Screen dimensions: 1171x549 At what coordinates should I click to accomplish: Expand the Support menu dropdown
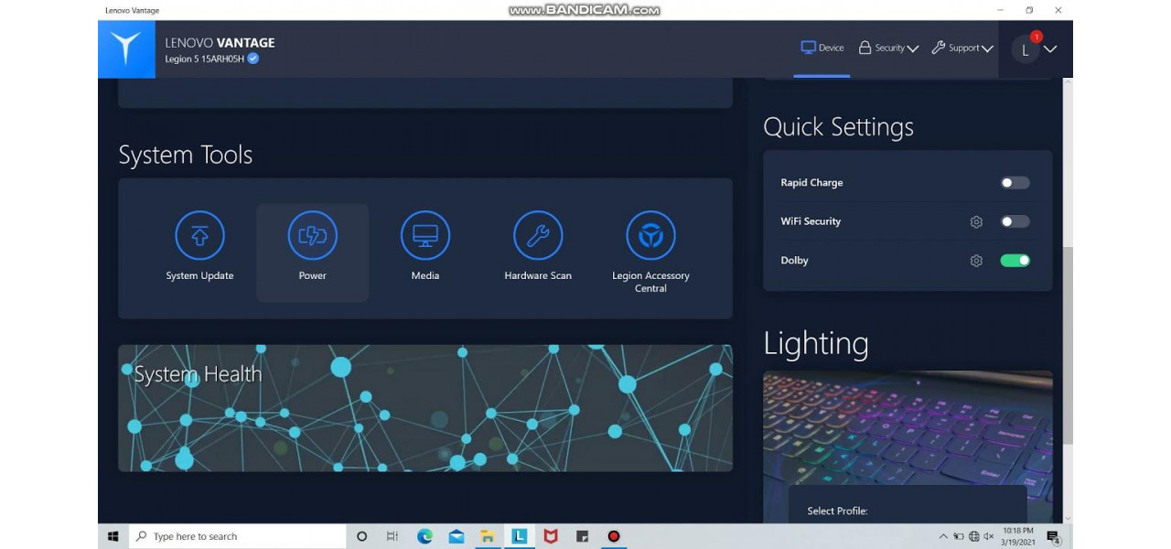(x=962, y=48)
